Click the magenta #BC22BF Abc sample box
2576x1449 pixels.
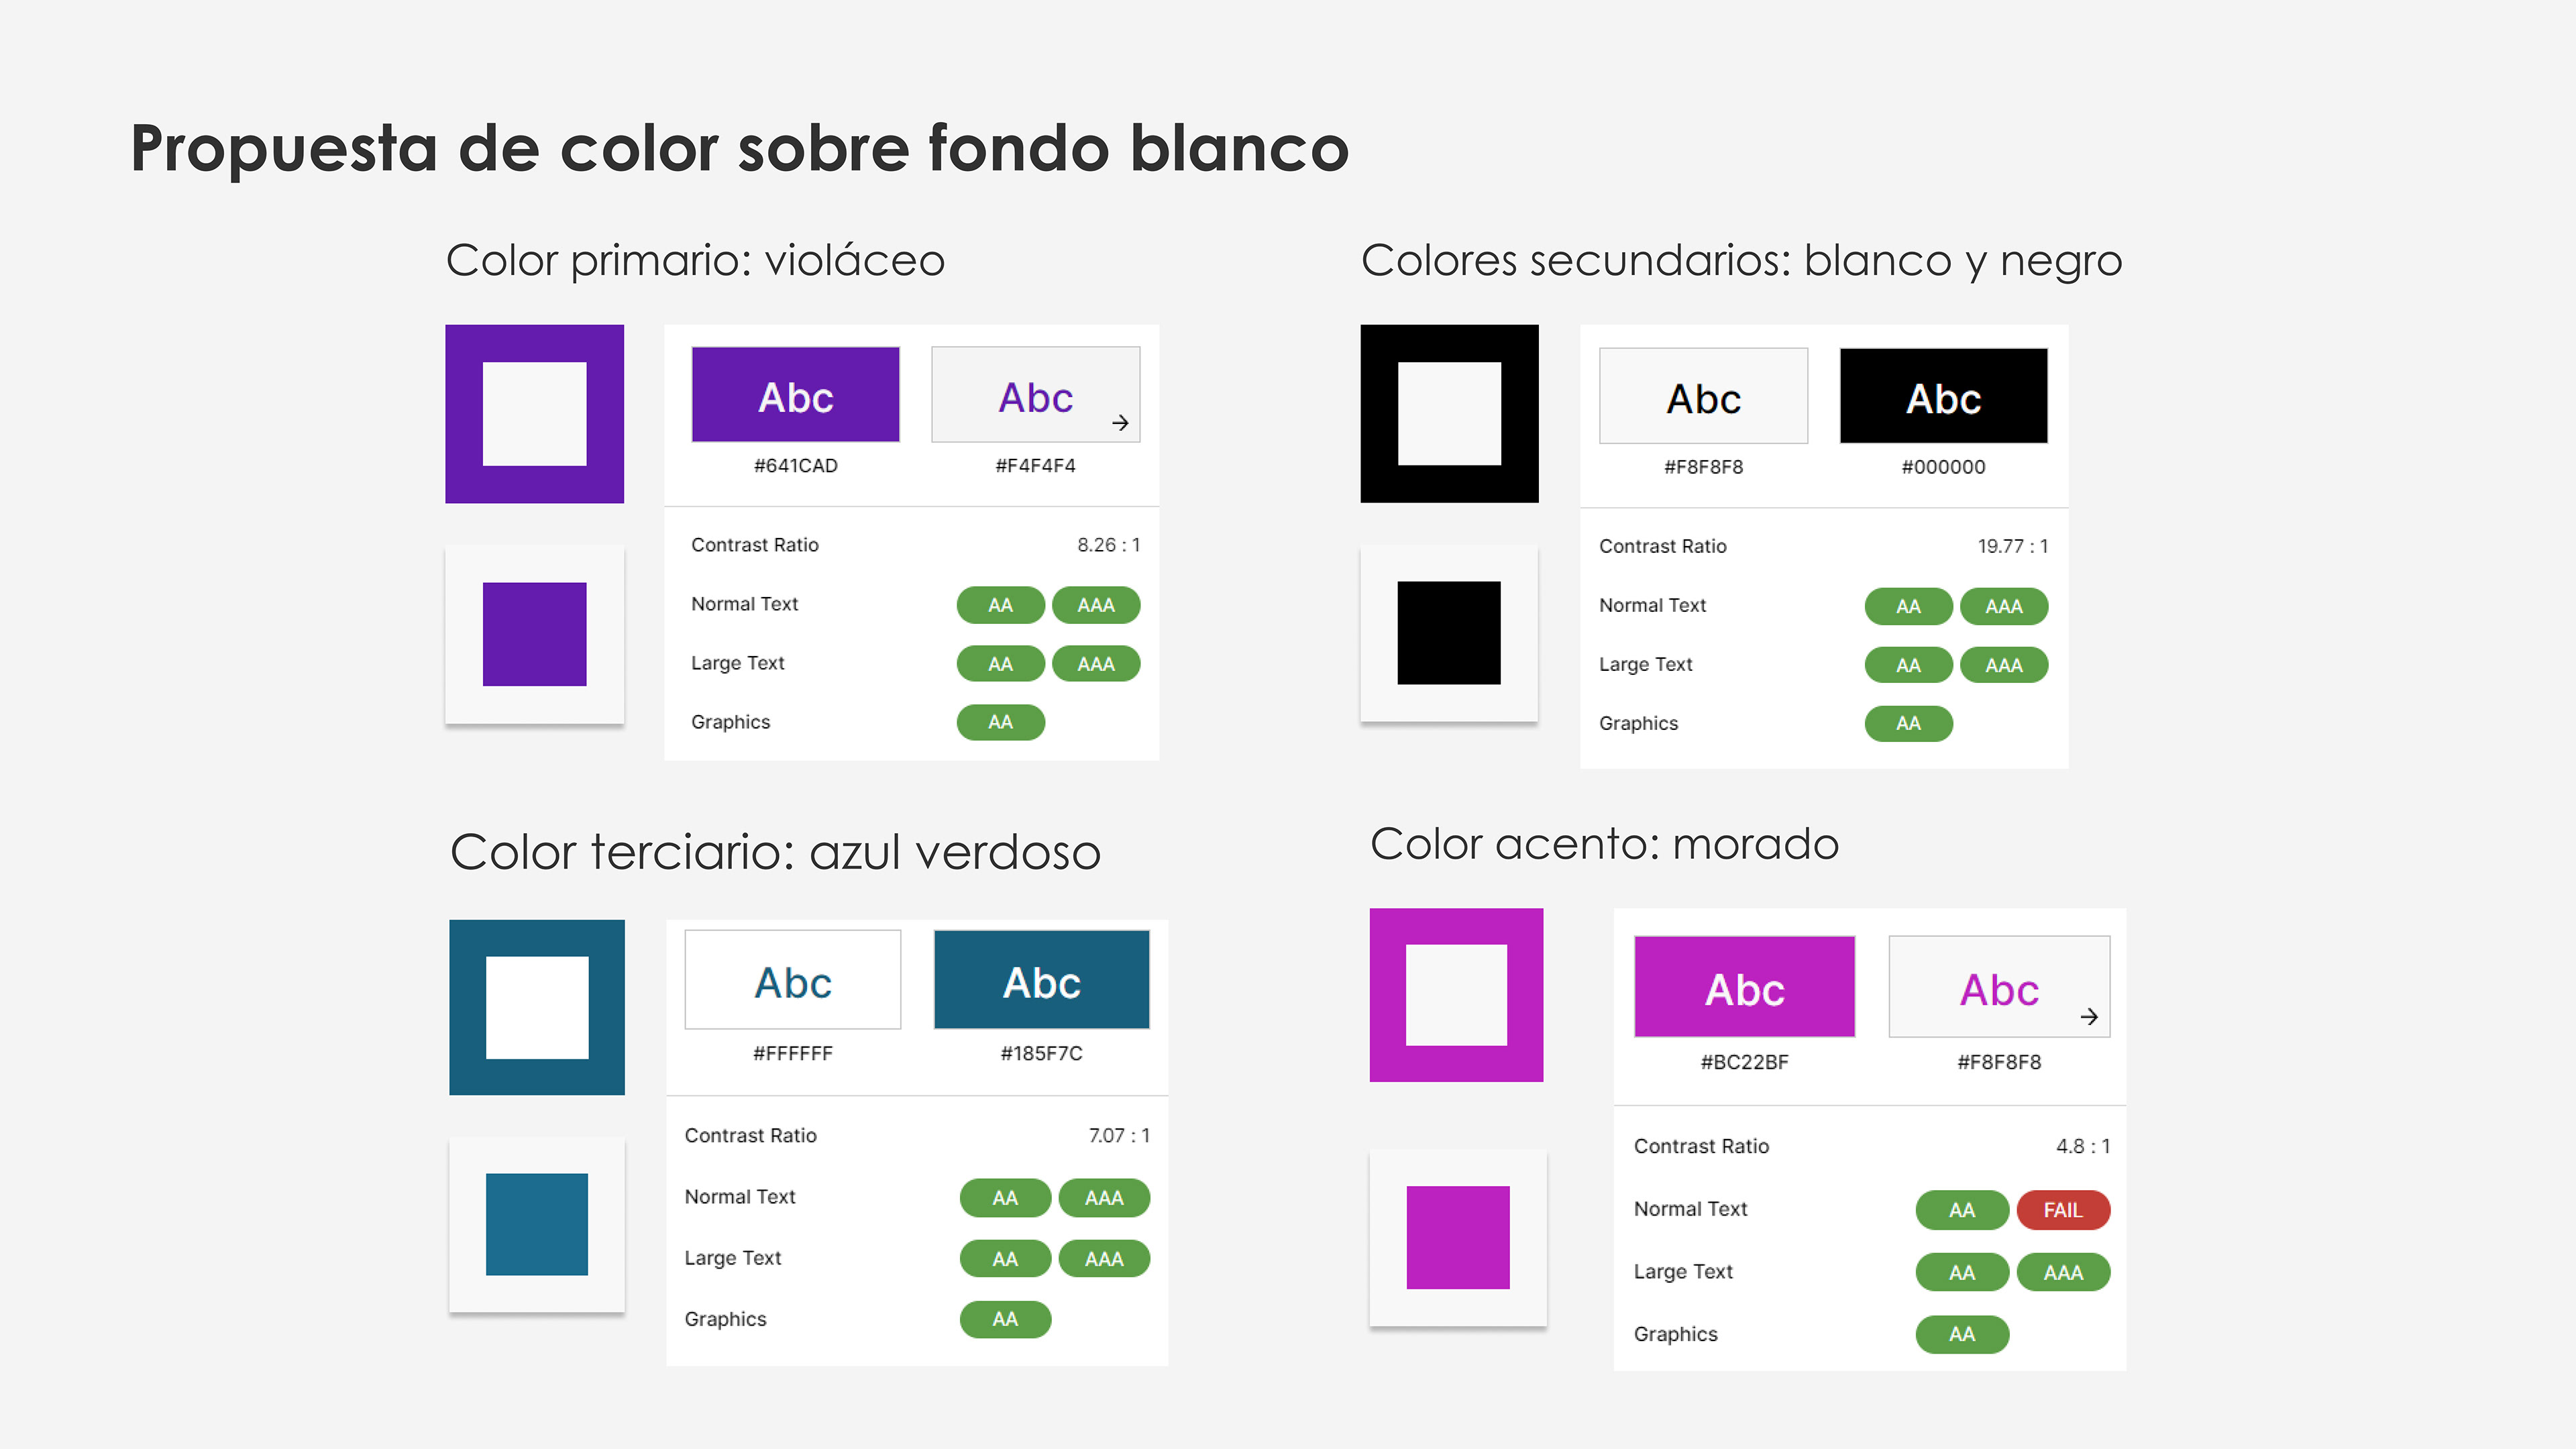[x=1744, y=987]
